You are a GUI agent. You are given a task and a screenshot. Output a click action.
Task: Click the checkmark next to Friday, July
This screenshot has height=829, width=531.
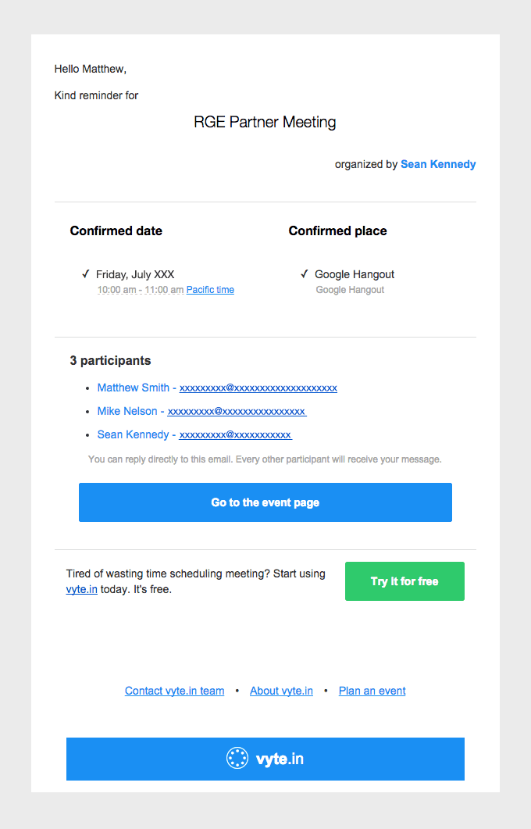[86, 274]
